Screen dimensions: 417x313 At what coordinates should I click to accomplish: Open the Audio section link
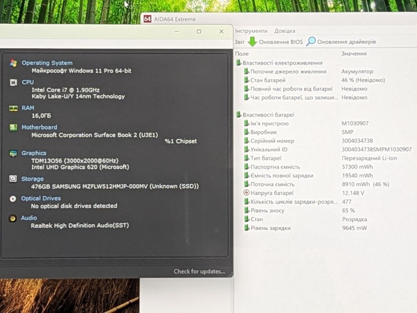[x=29, y=218]
